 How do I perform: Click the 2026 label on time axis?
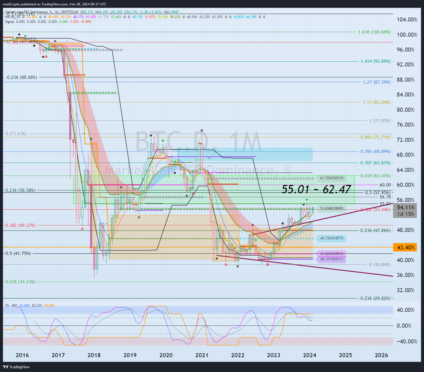[381, 355]
